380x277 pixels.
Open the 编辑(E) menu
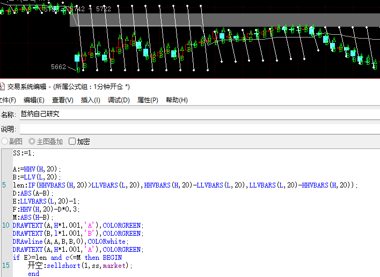pos(34,100)
